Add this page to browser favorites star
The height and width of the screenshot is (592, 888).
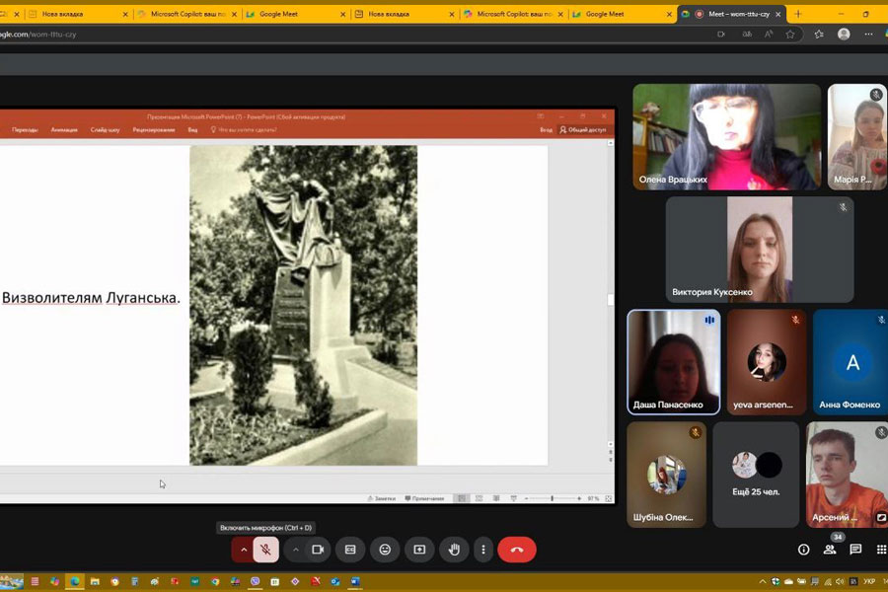(x=790, y=34)
